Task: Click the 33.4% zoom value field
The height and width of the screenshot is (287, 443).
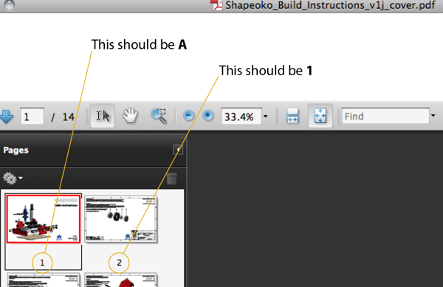Action: 241,117
